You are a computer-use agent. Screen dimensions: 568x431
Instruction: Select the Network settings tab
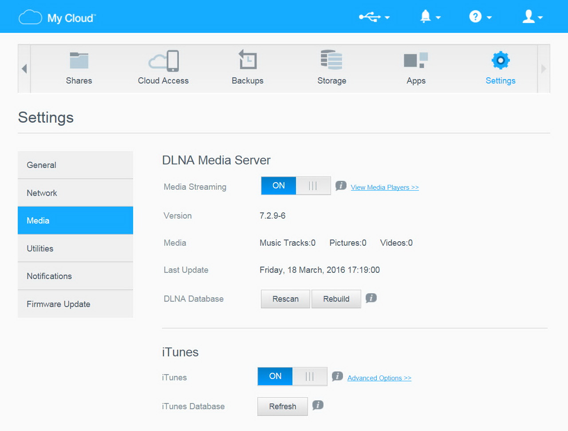(75, 193)
